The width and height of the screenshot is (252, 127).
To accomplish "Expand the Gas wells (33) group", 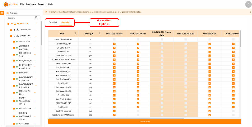I will click(14, 30).
